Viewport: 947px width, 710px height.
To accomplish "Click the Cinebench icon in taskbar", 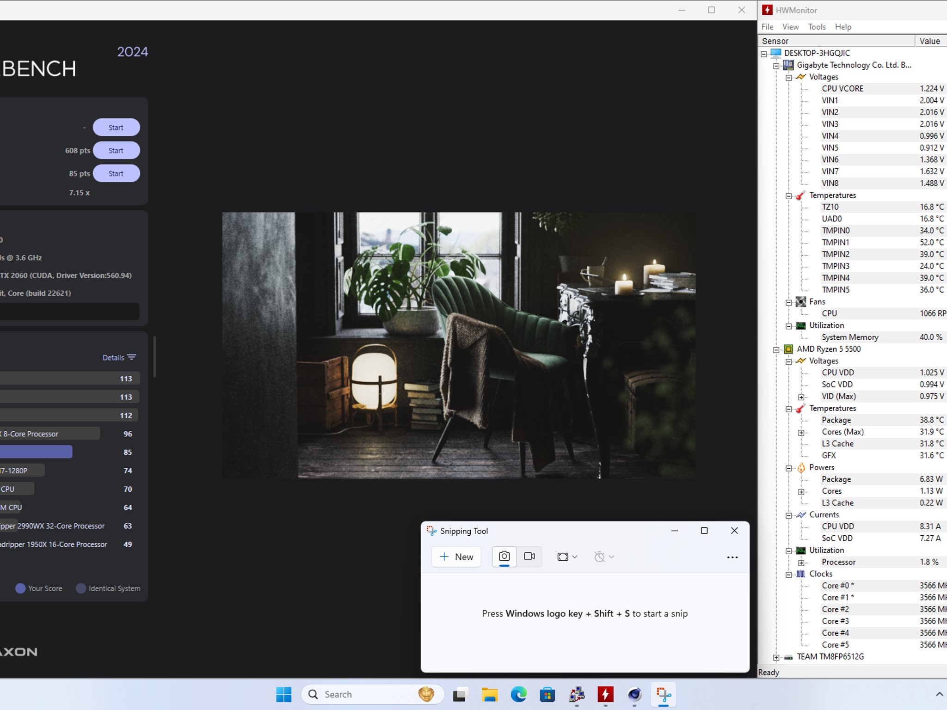I will [634, 694].
